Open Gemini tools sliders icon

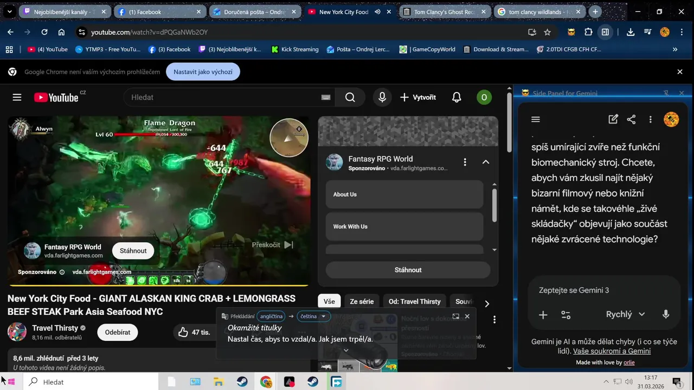(x=566, y=315)
